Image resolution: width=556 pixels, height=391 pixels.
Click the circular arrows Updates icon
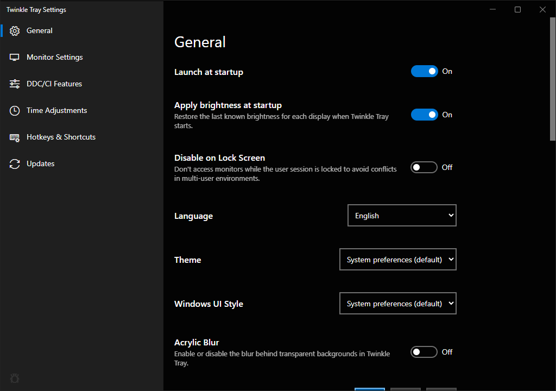[x=15, y=164]
